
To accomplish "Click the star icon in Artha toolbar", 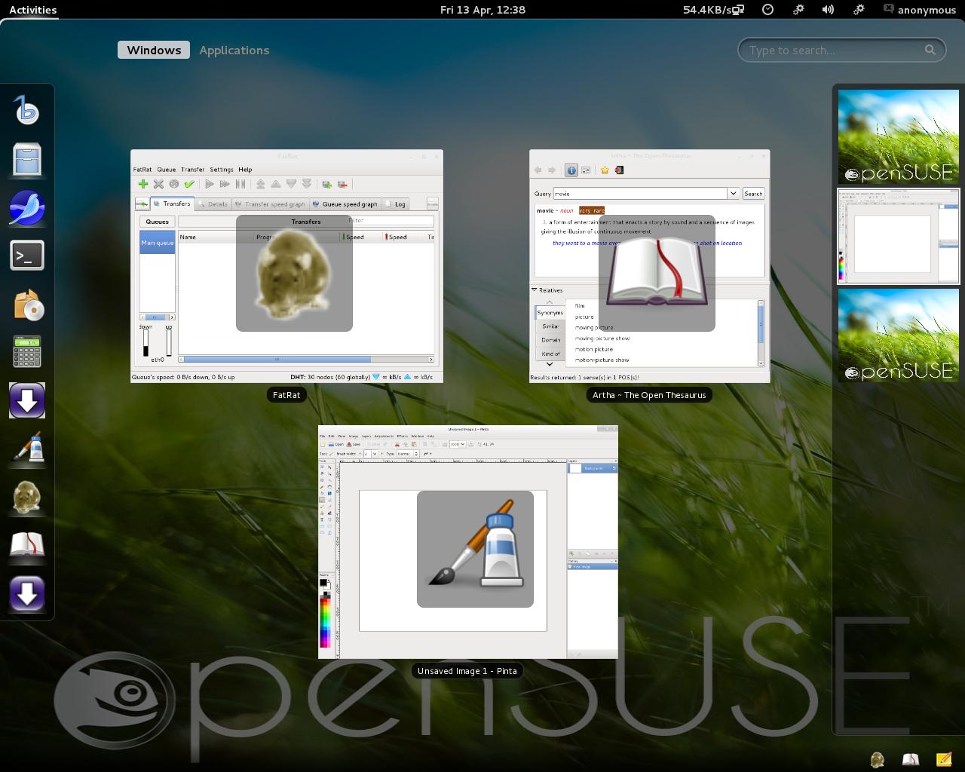I will pyautogui.click(x=605, y=170).
